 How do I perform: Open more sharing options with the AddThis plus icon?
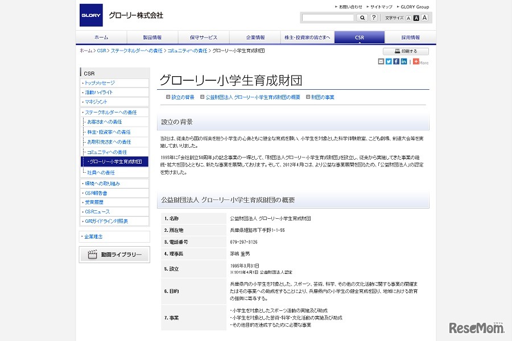click(x=415, y=61)
